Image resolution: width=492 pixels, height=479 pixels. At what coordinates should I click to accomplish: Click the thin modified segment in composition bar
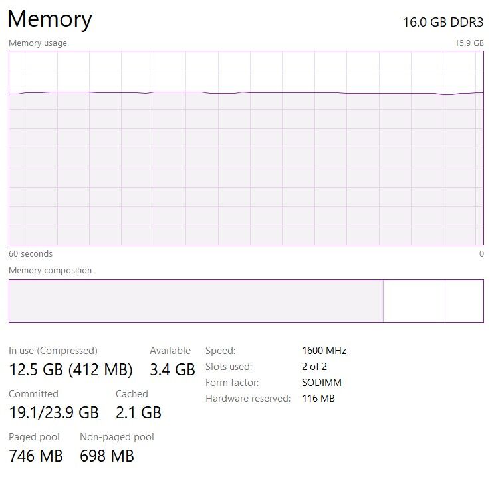point(382,301)
